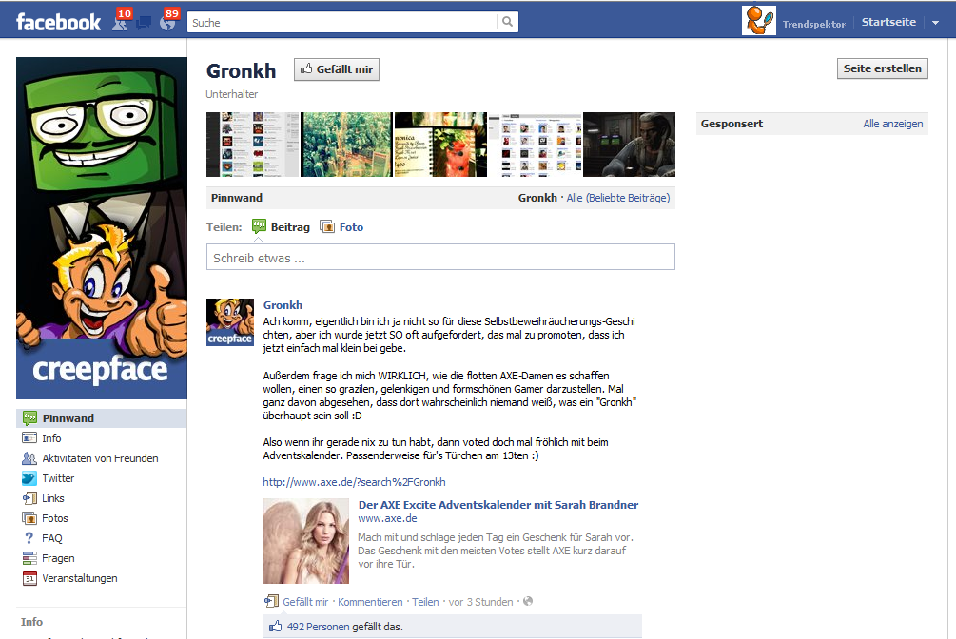Open the Trendspektor profile picture
Screen dimensions: 956x639
[x=758, y=20]
